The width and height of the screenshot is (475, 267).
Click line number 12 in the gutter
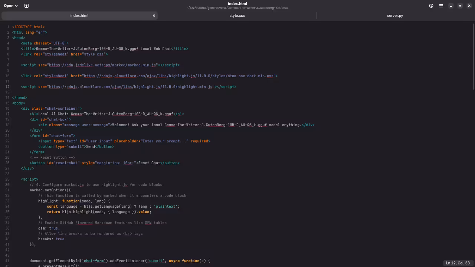pos(7,87)
